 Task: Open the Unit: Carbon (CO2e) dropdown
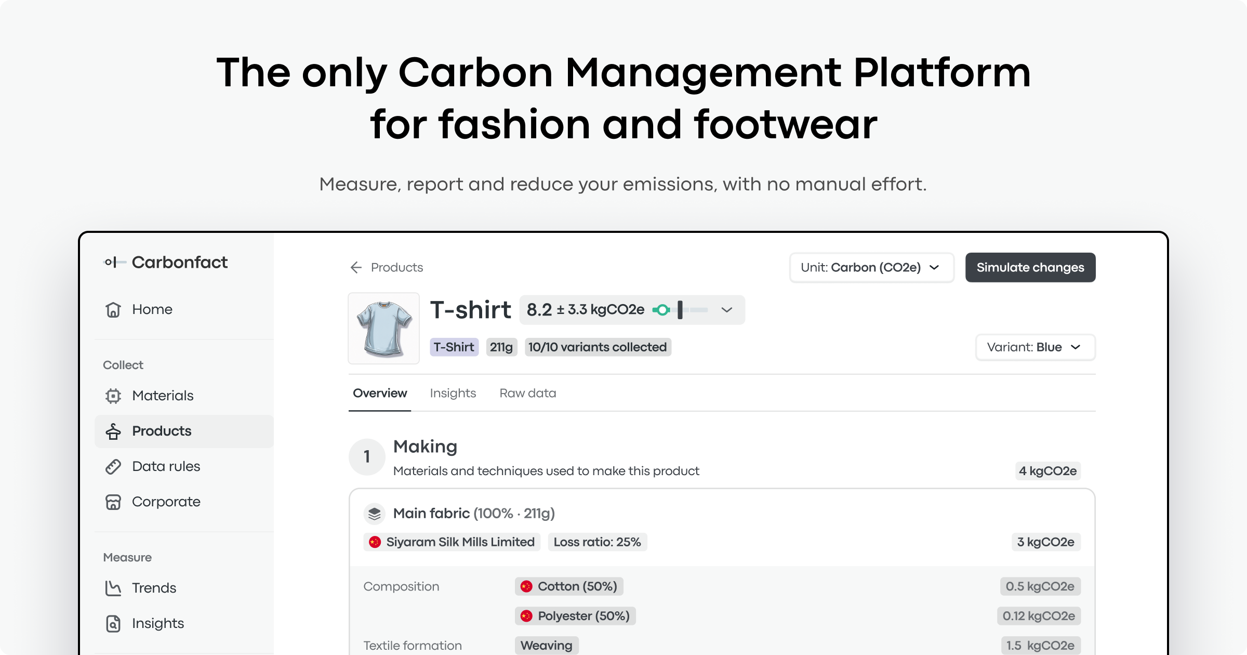pos(871,267)
